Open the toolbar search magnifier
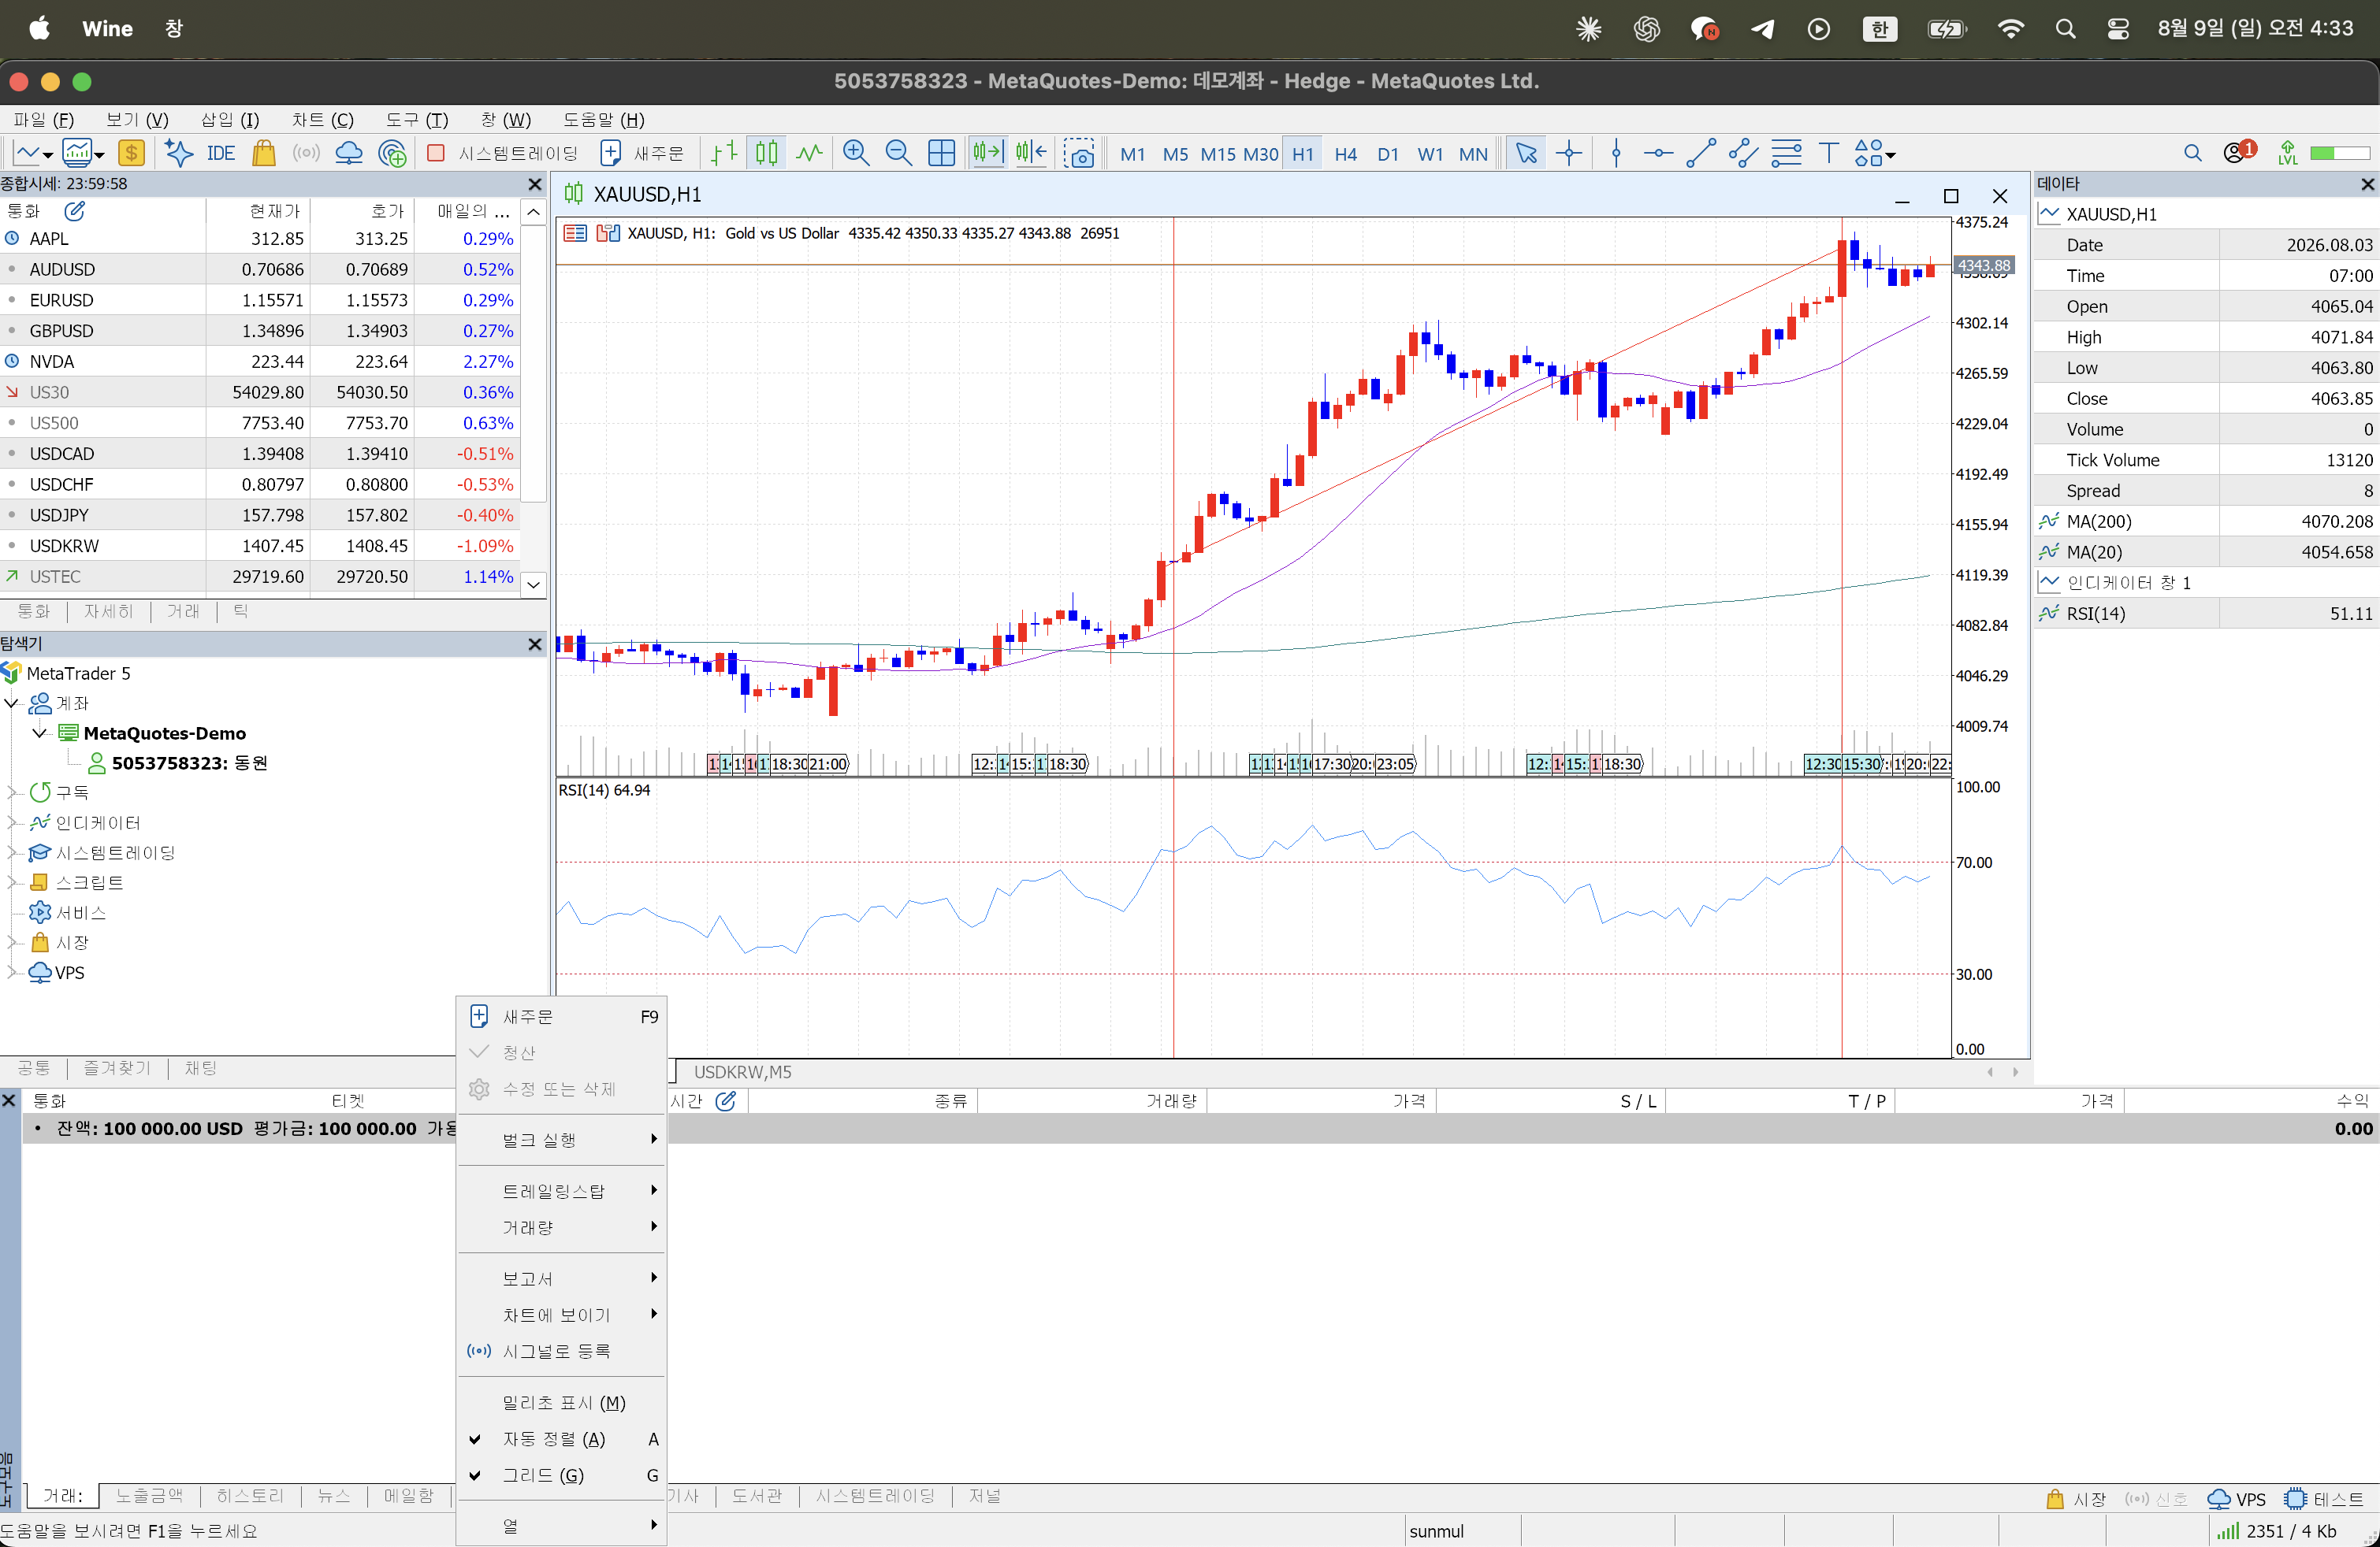This screenshot has height=1547, width=2380. 2193,153
